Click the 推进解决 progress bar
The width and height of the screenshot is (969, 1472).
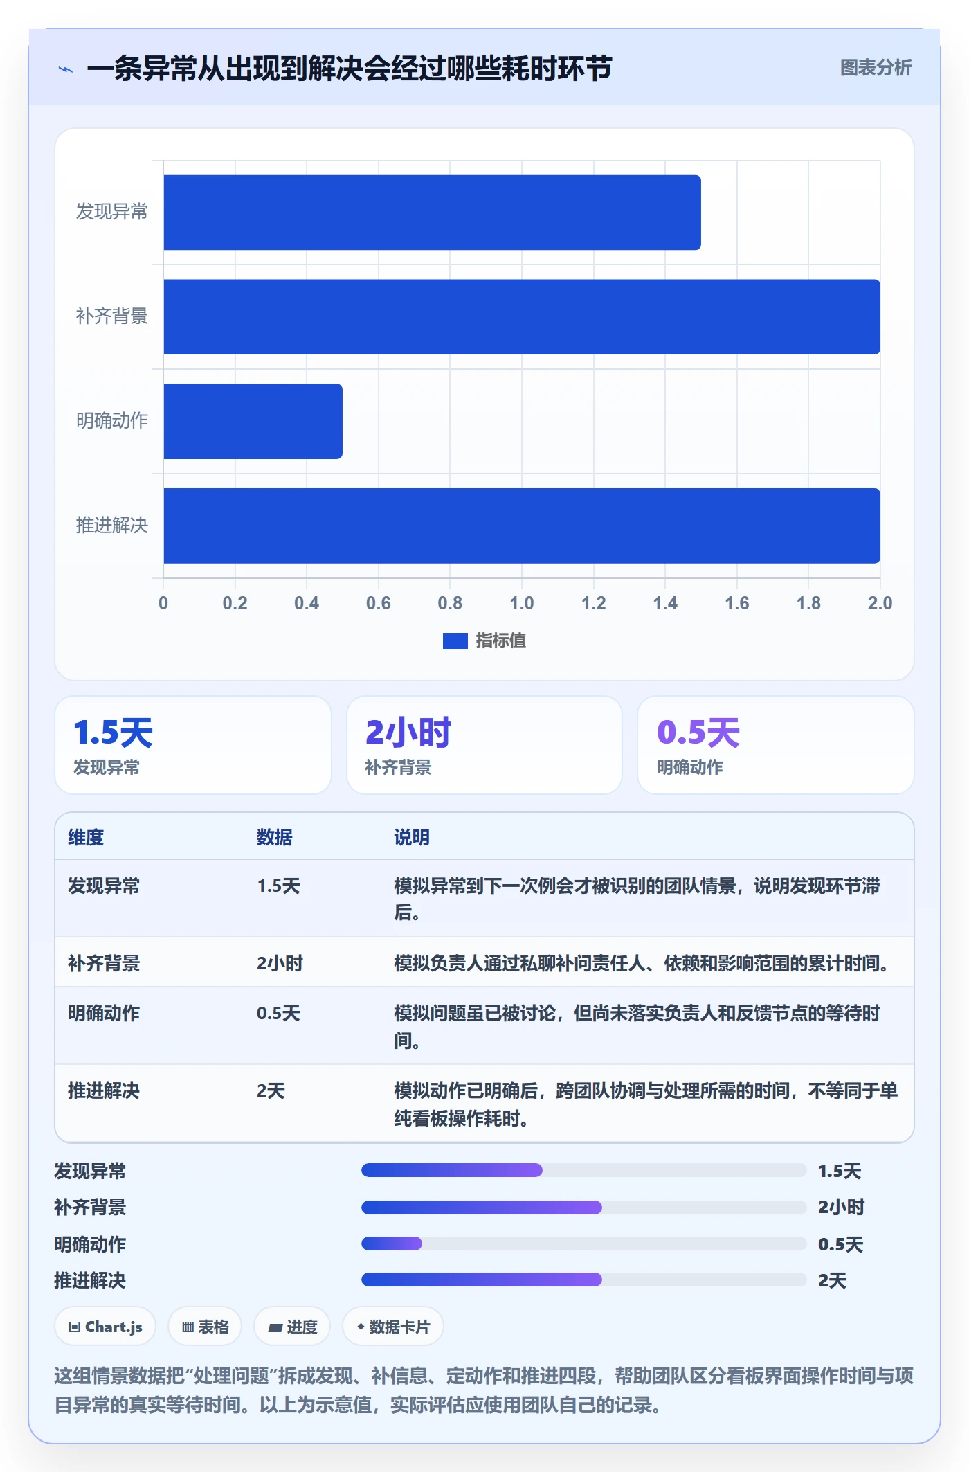[x=584, y=1280]
